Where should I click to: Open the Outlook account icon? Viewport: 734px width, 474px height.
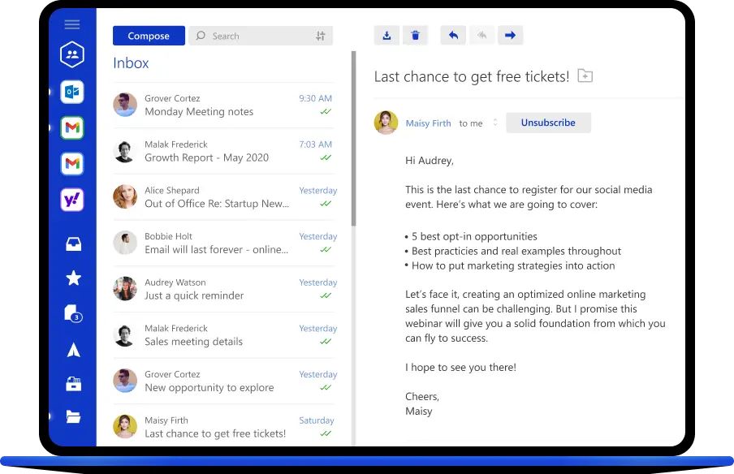(72, 93)
